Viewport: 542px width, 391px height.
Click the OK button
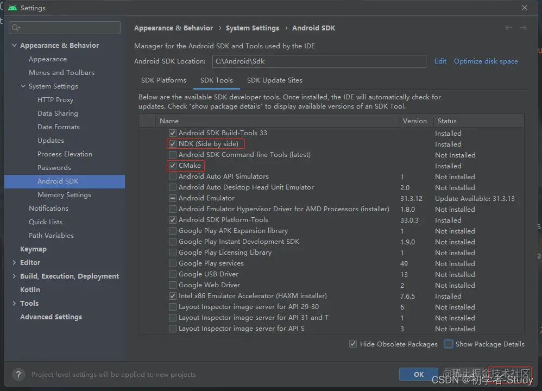pos(419,374)
